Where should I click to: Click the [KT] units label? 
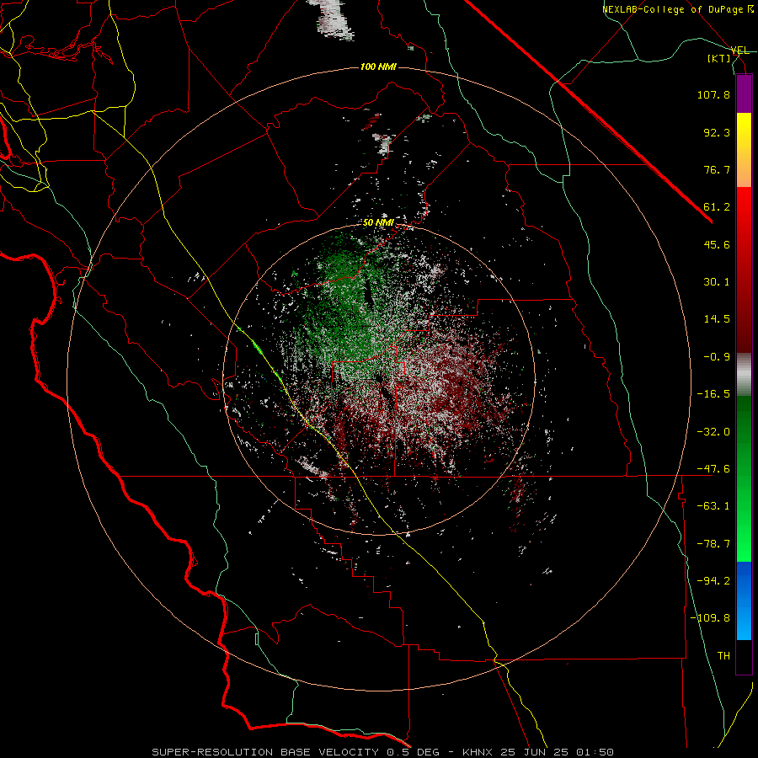719,58
